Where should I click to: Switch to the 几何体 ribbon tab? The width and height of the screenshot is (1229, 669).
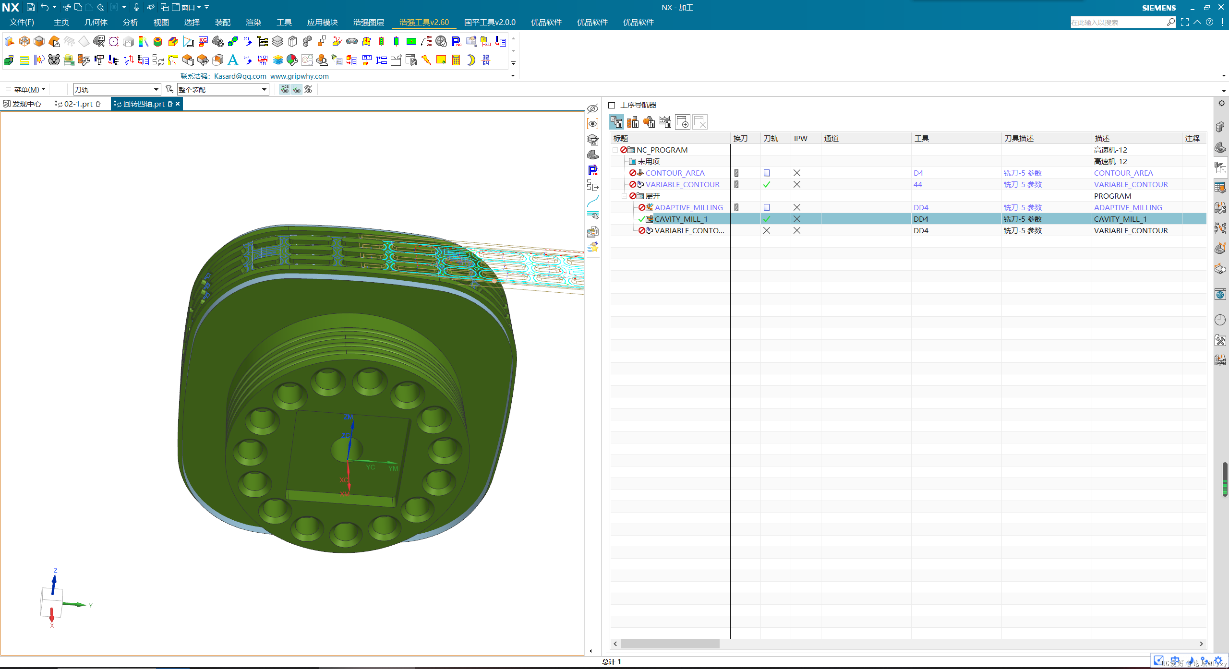click(x=96, y=22)
